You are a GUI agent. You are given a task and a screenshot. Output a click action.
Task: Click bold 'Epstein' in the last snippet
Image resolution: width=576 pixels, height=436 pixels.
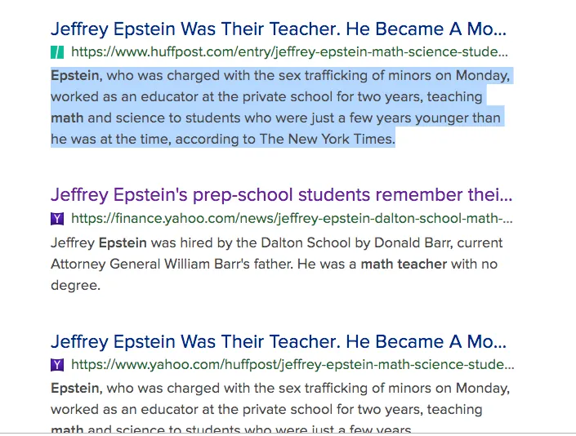[x=75, y=389]
